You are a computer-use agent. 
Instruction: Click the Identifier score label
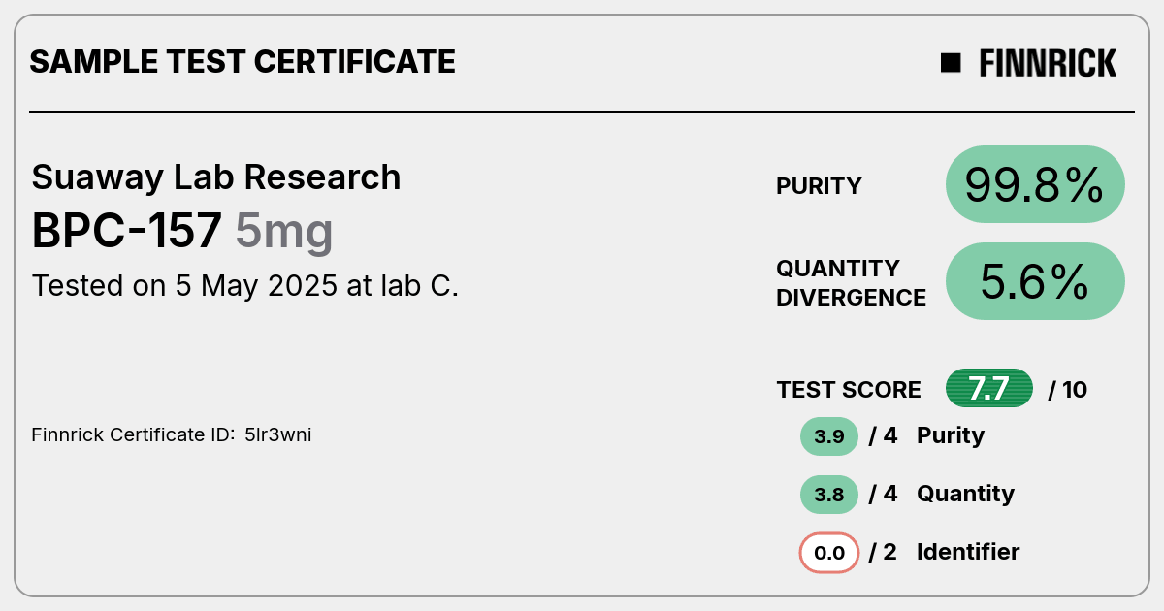968,552
